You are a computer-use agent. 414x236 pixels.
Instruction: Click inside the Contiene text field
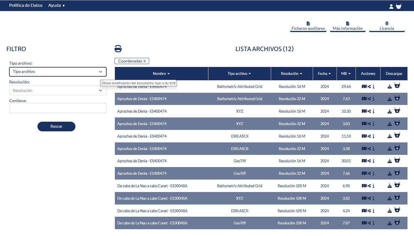pyautogui.click(x=58, y=108)
